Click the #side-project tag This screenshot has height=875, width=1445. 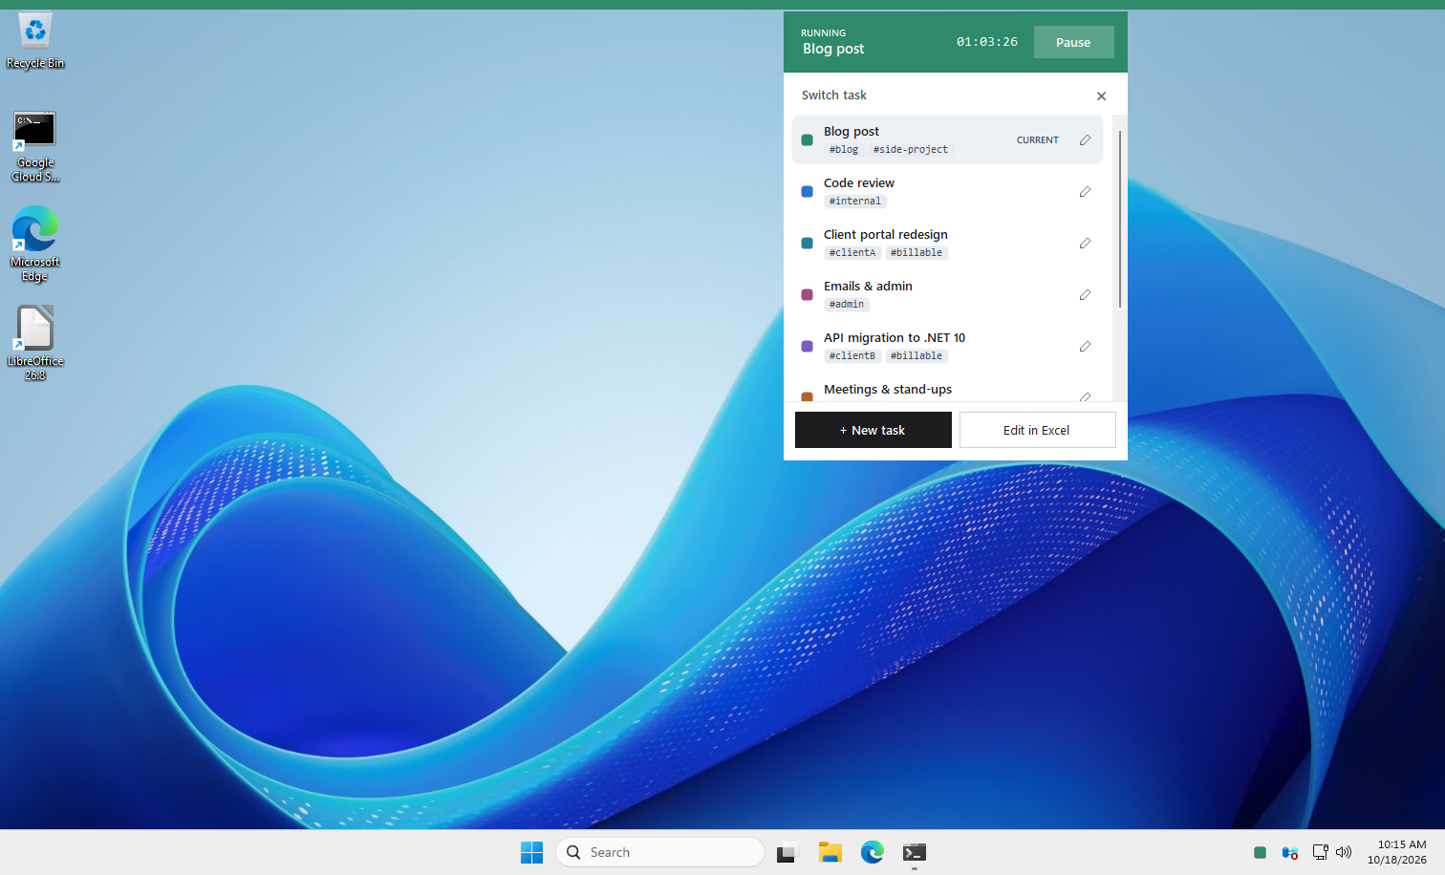[x=911, y=150]
